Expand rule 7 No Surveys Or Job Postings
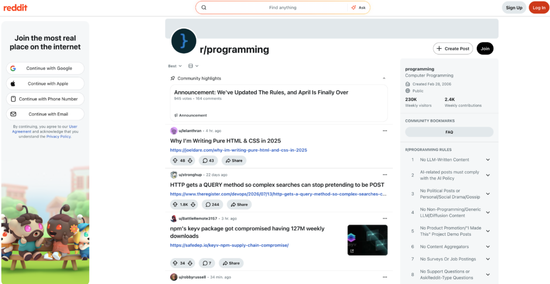 tap(488, 259)
